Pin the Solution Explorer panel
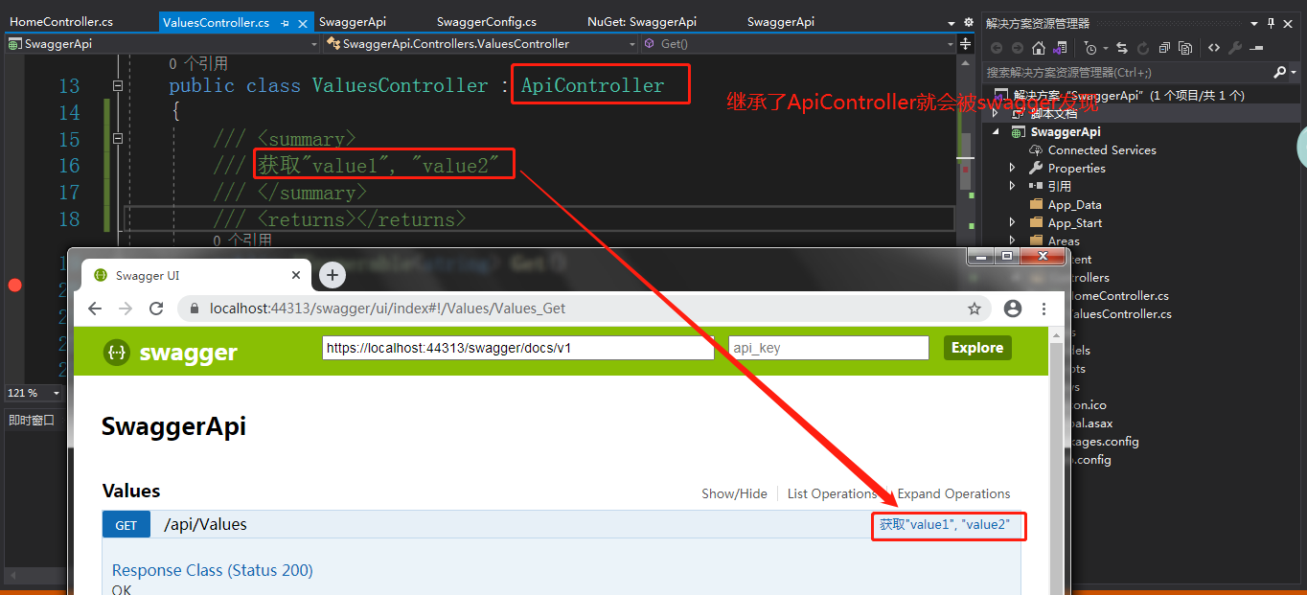 click(1272, 23)
